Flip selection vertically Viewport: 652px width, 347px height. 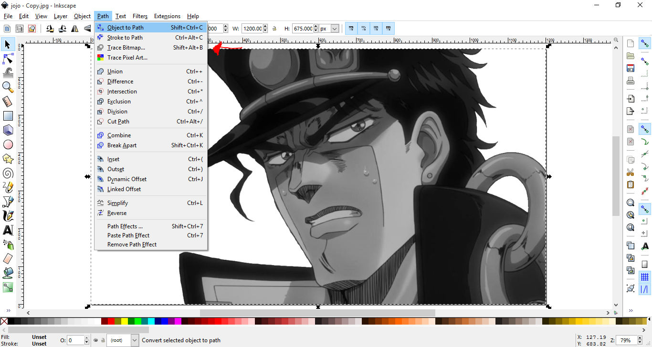87,29
